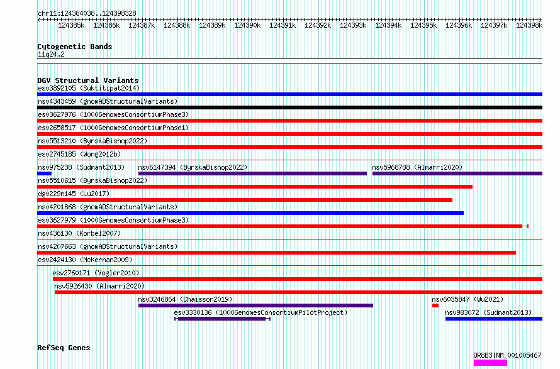Click the 124394k ruler tick label
The height and width of the screenshot is (369, 560).
click(388, 26)
